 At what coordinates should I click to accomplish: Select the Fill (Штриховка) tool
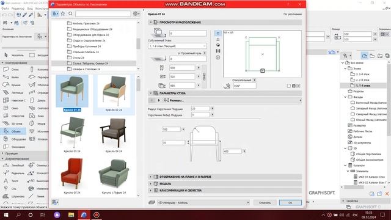(x=13, y=196)
